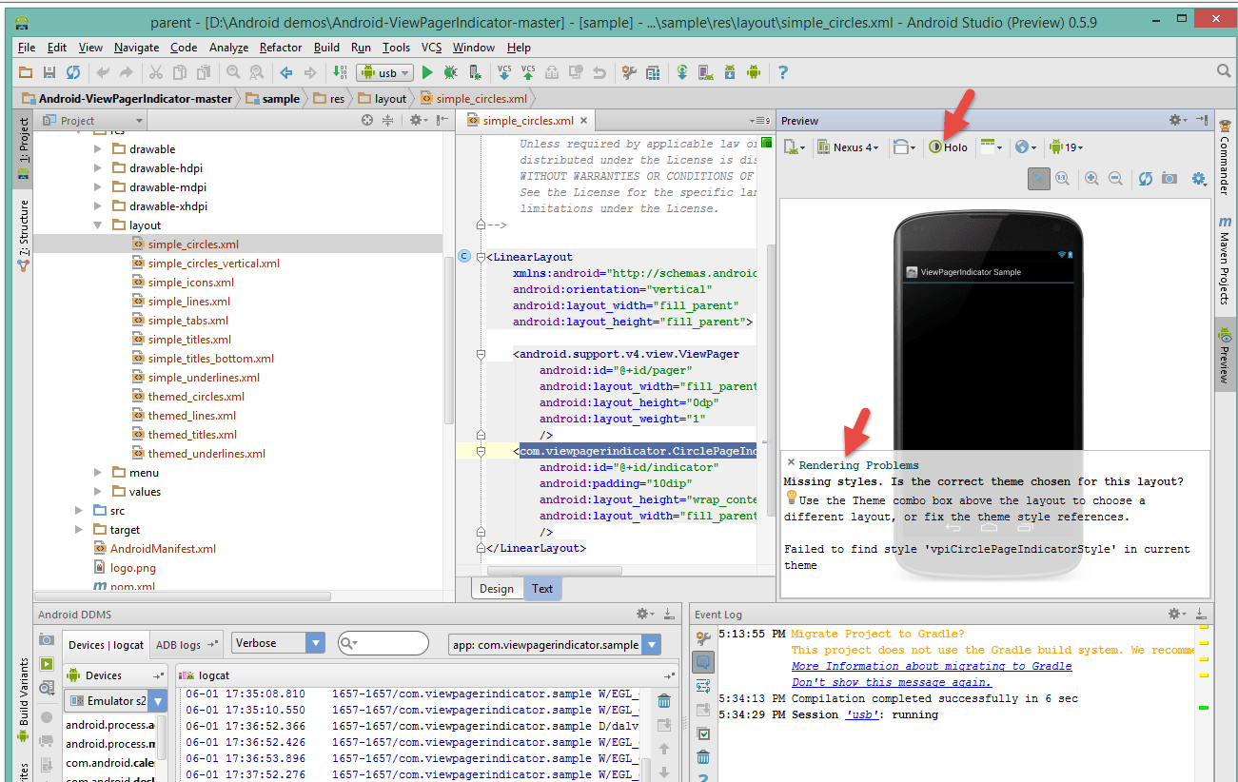Expand the src folder
This screenshot has height=782, width=1238.
pyautogui.click(x=79, y=511)
